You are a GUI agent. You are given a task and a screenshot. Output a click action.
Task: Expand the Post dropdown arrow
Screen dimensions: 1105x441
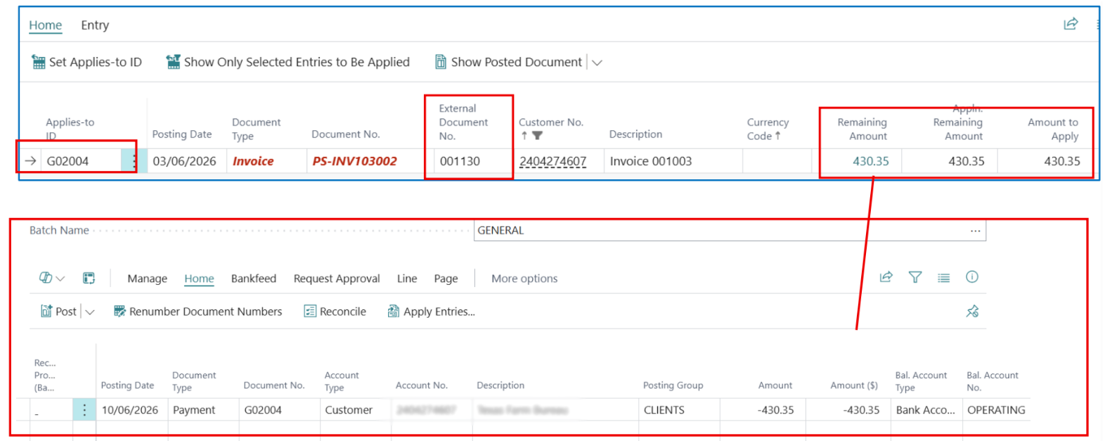(x=90, y=312)
